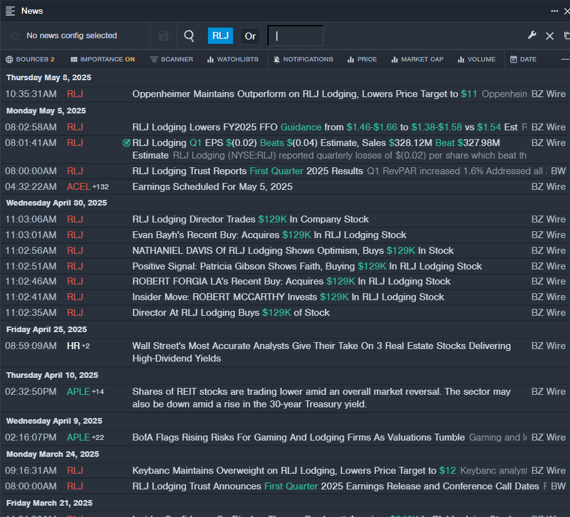
Task: Remove the RLJ ticker filter chip
Action: (x=220, y=36)
